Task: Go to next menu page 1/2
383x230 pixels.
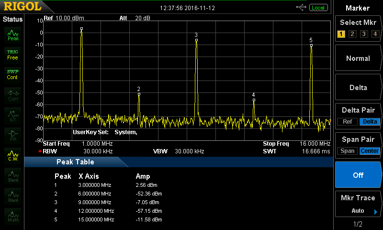Action: (x=358, y=224)
